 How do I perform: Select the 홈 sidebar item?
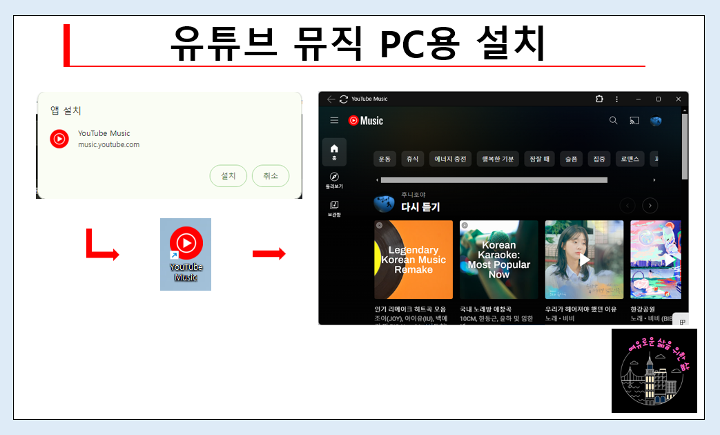point(334,152)
